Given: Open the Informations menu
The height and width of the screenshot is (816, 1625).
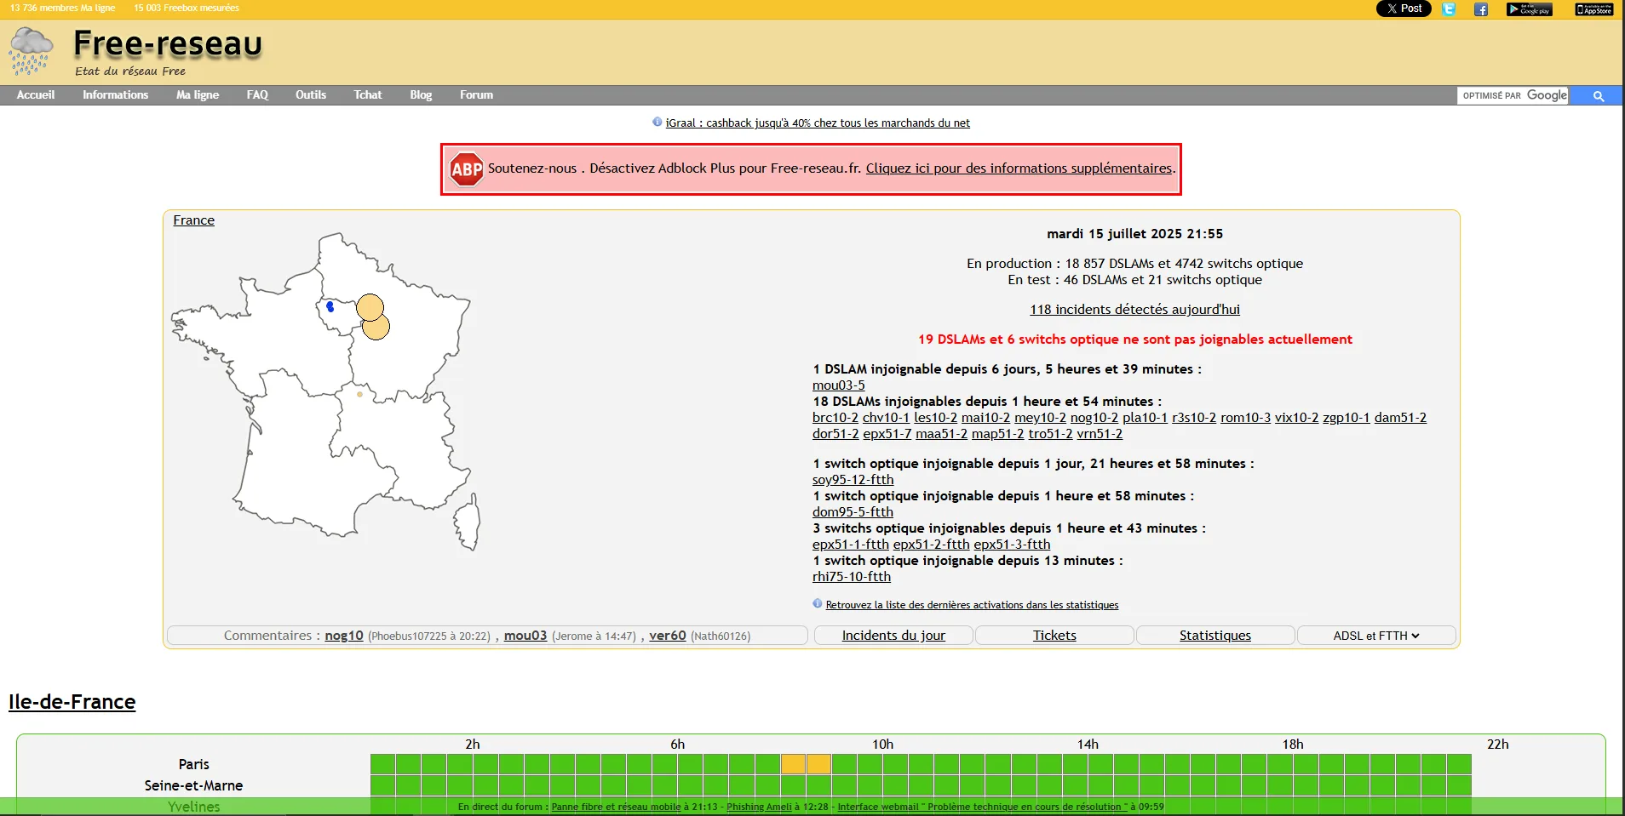Looking at the screenshot, I should pyautogui.click(x=115, y=95).
